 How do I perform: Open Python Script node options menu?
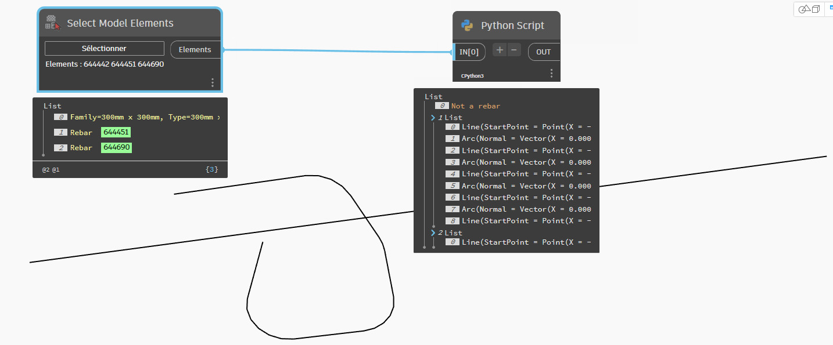(x=551, y=74)
